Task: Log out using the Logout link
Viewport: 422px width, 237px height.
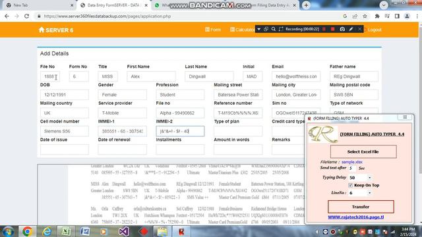Action: (375, 30)
